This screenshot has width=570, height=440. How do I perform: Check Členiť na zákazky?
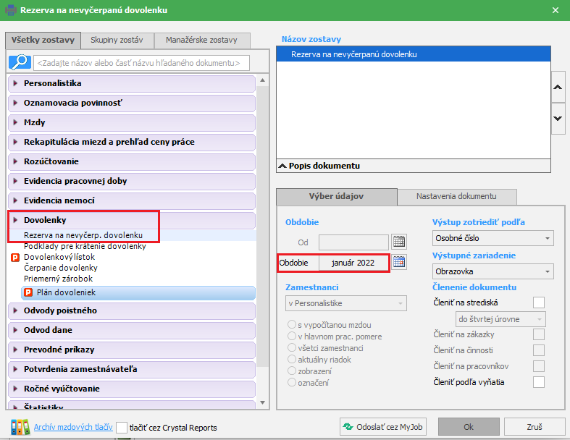tap(538, 334)
